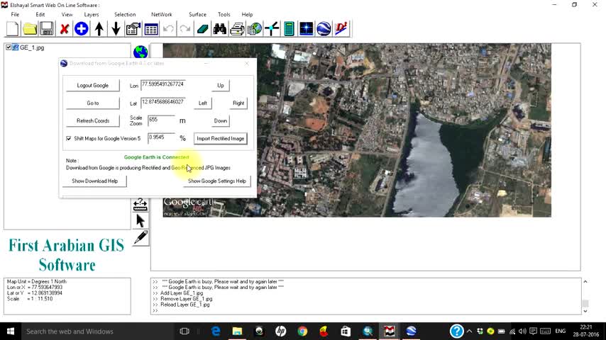Click the log panel scroll down arrow
The height and width of the screenshot is (340, 606).
click(585, 311)
